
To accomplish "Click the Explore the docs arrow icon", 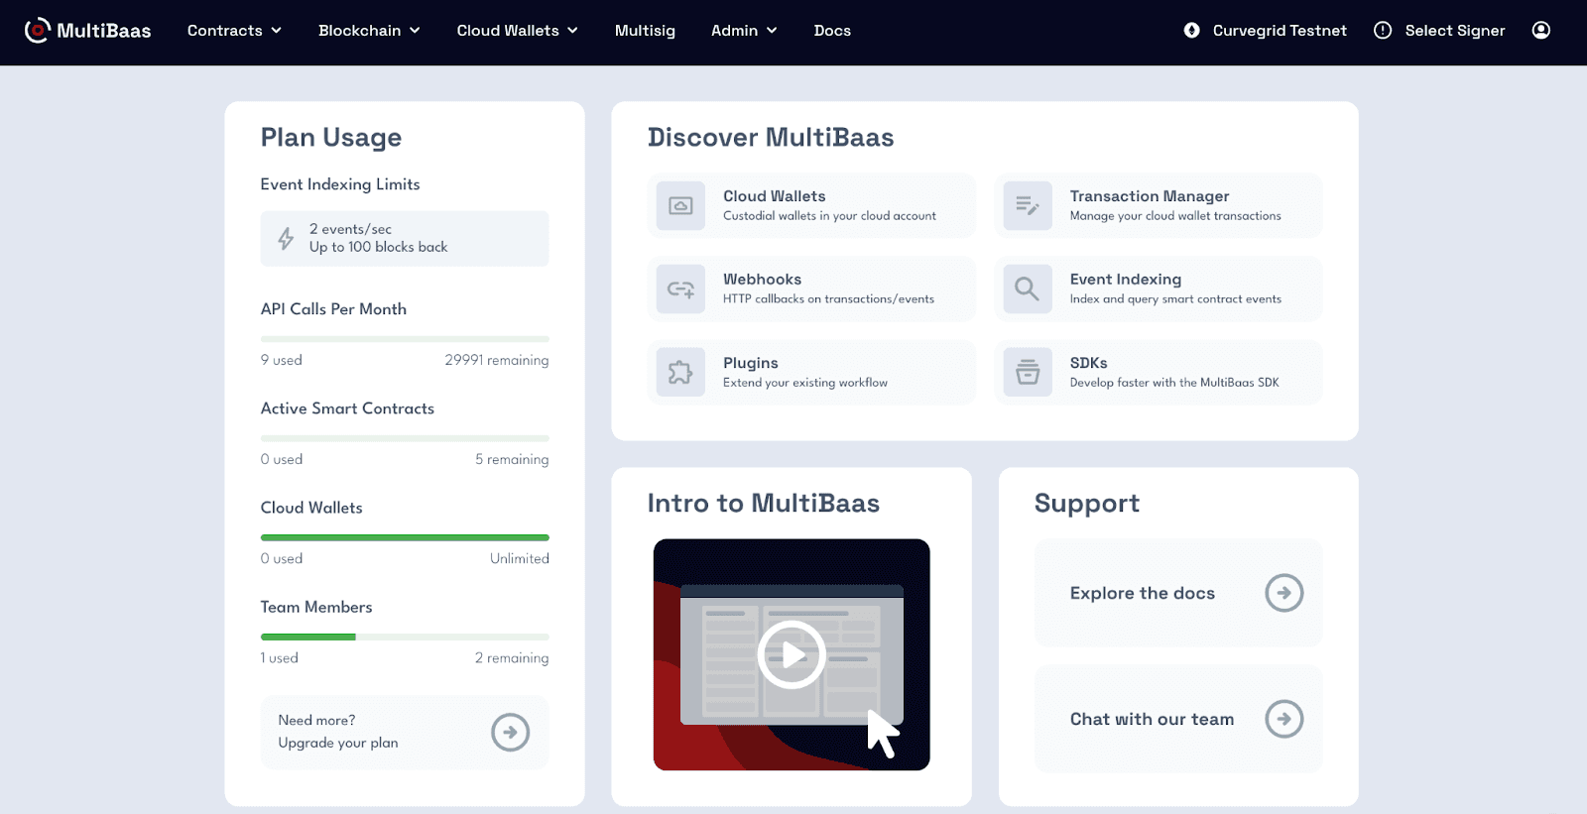I will tap(1283, 593).
